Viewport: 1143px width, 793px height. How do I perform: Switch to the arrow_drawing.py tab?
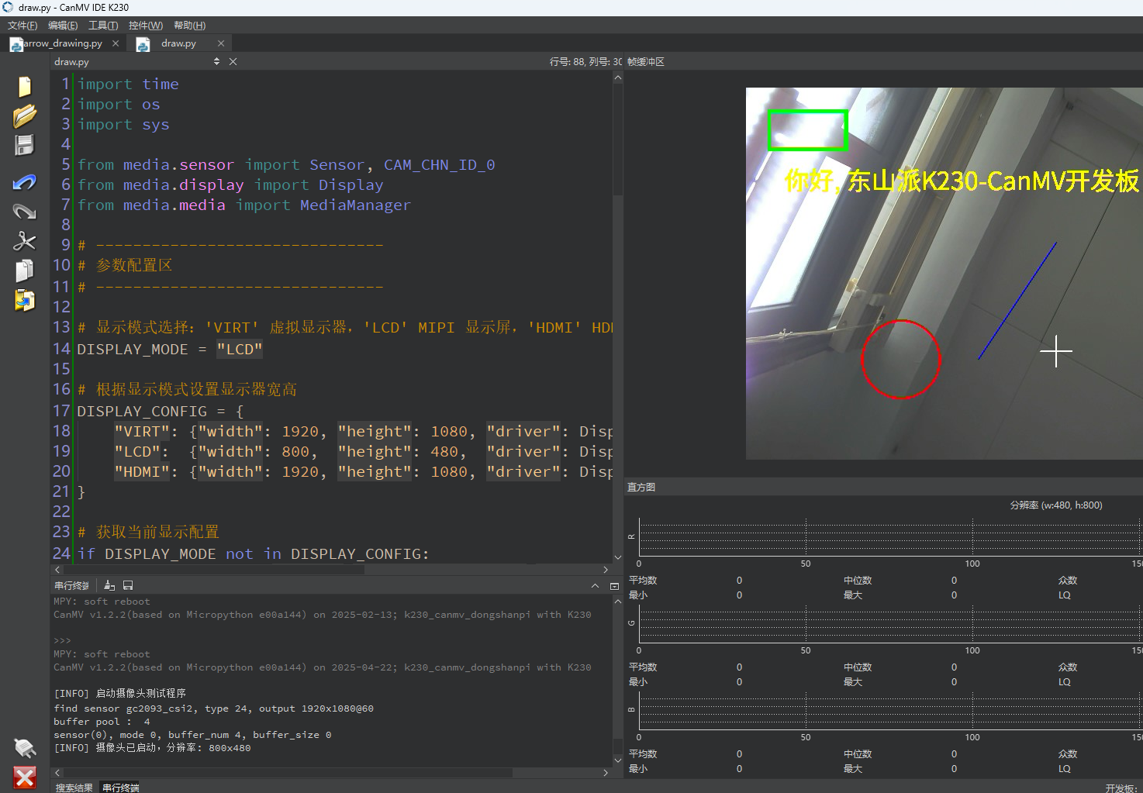pos(63,43)
